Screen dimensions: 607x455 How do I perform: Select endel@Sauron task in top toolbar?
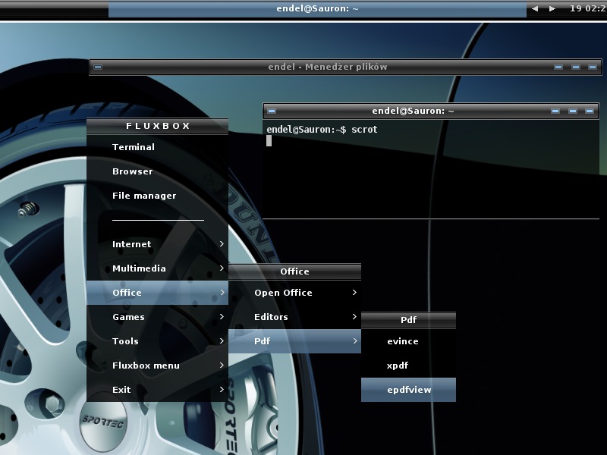coord(317,8)
